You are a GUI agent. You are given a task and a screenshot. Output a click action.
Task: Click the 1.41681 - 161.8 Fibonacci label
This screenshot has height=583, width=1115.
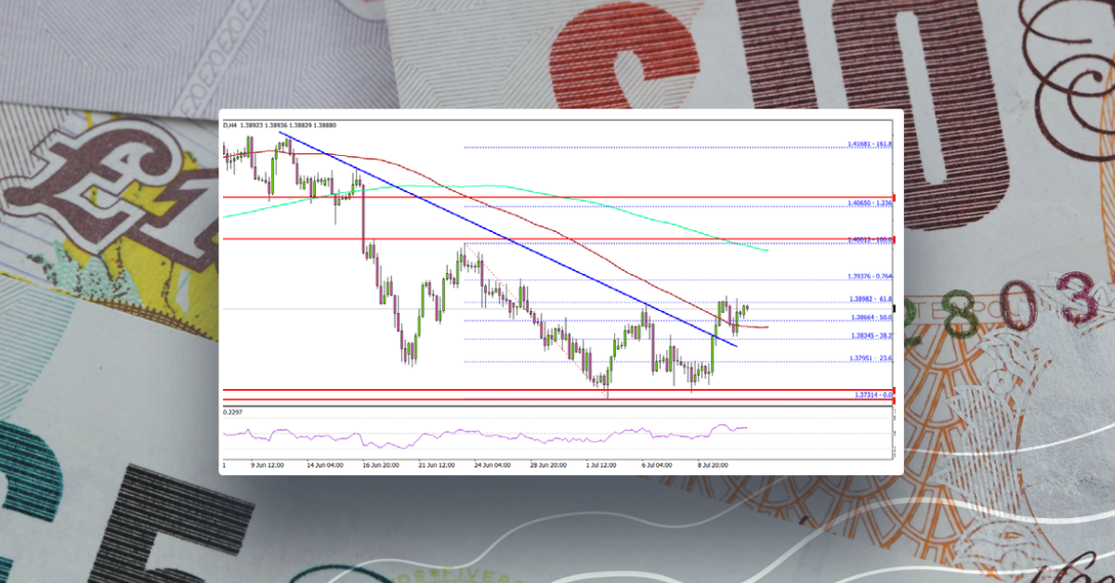pos(869,144)
